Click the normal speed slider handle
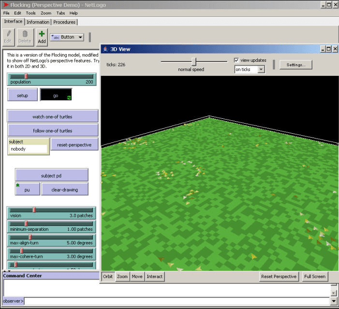The height and width of the screenshot is (309, 339). tap(194, 61)
